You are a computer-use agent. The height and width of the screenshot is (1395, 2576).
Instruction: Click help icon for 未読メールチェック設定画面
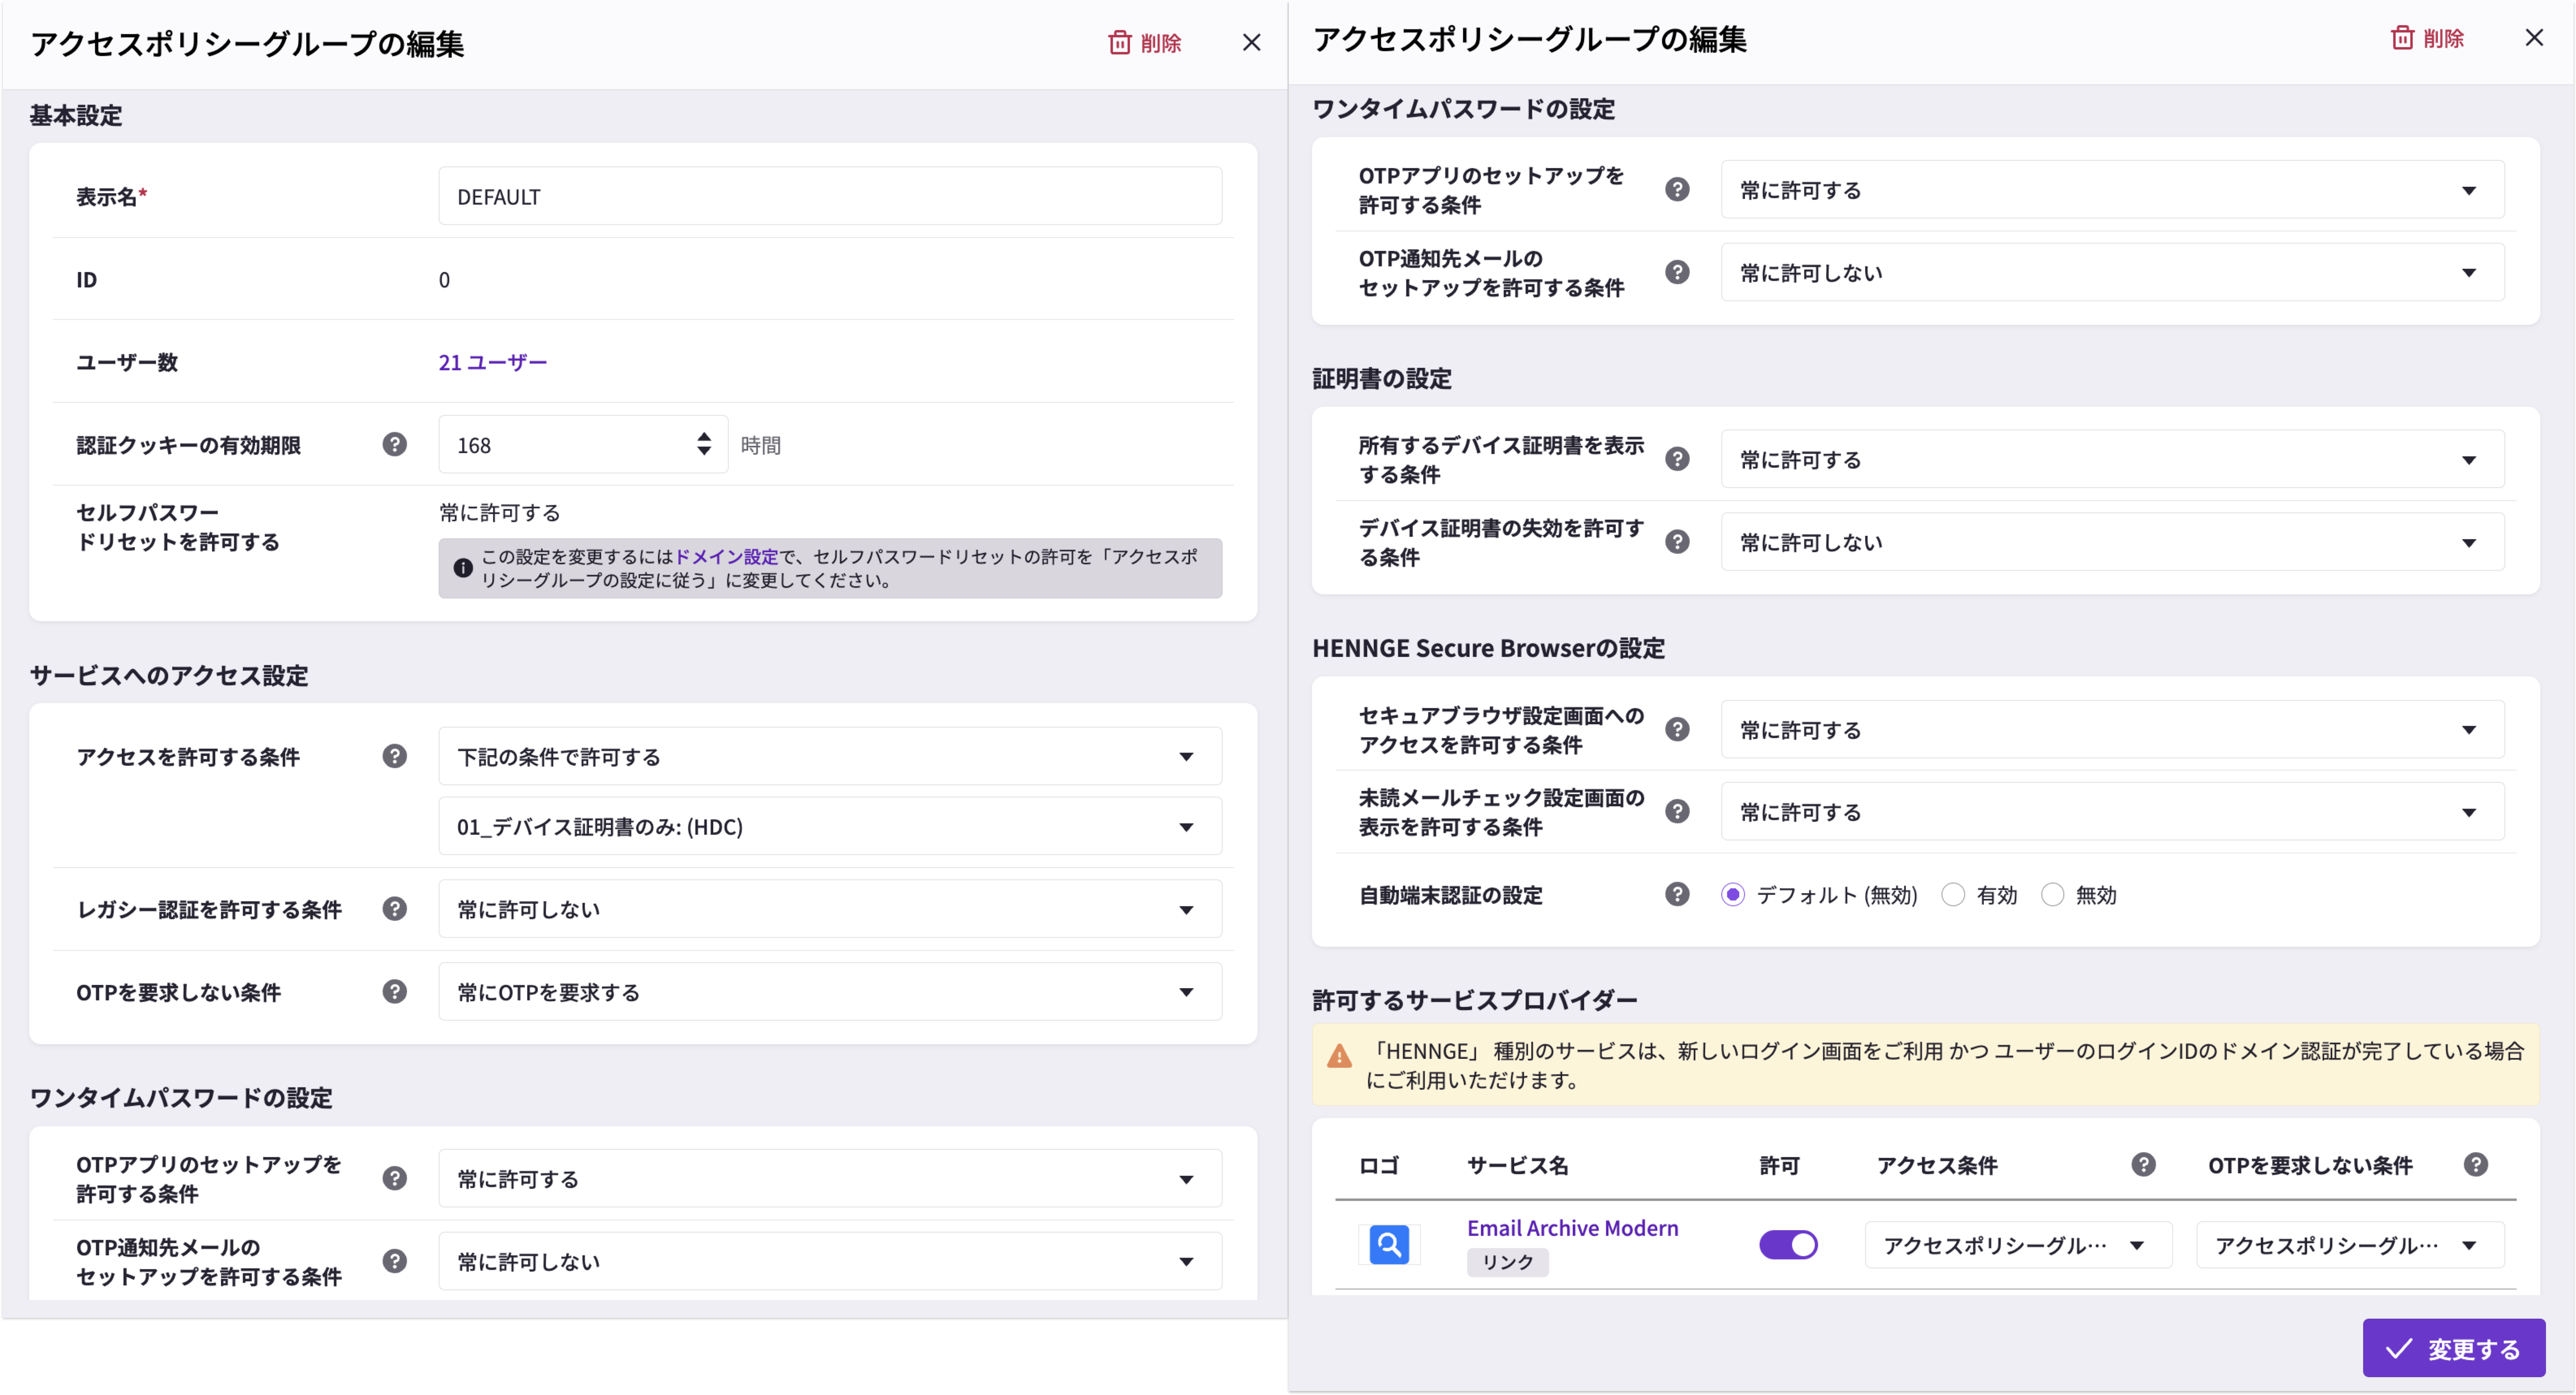(x=1677, y=812)
